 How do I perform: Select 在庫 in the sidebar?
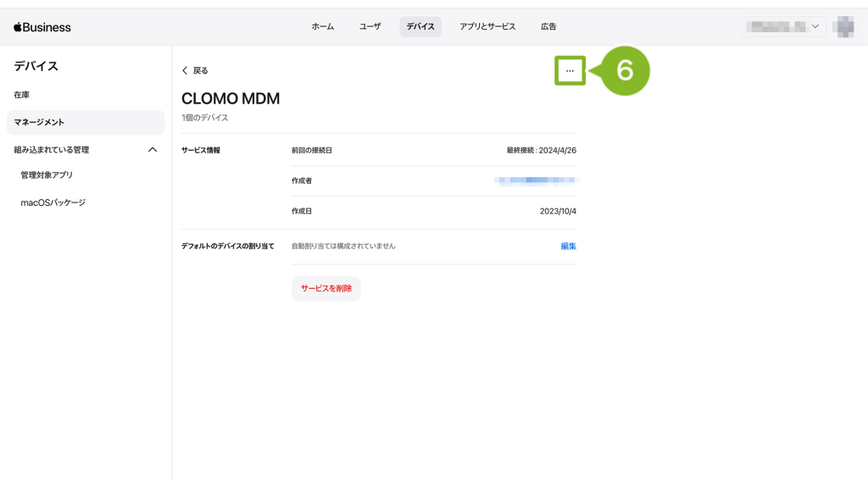[x=22, y=95]
